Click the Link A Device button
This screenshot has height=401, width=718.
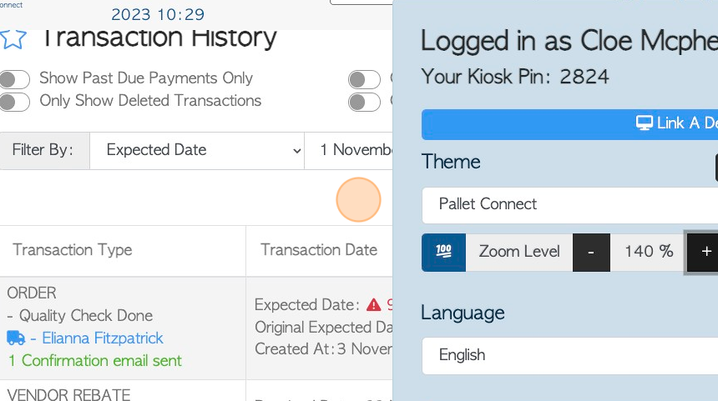(x=569, y=124)
